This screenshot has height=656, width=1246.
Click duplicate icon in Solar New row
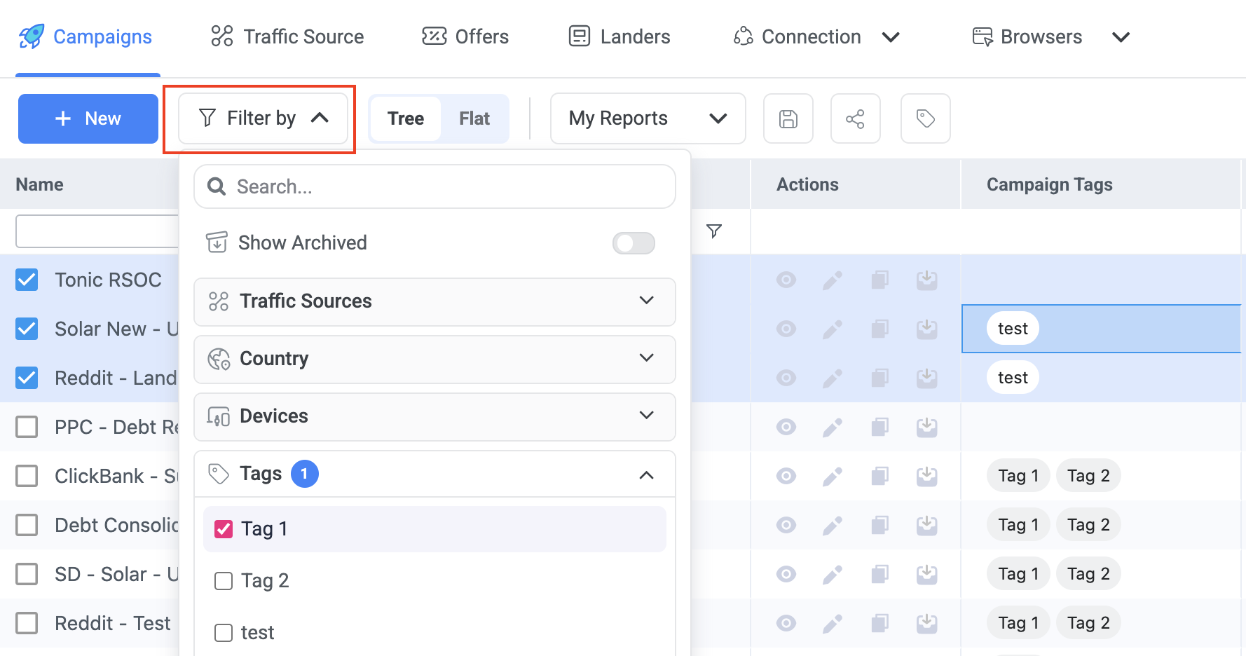[879, 329]
